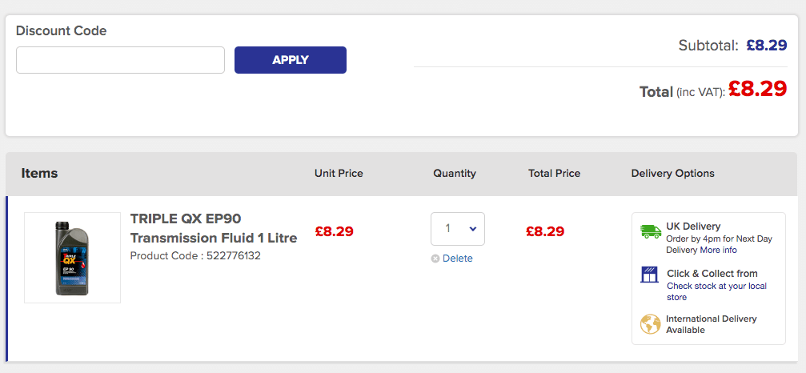Open the transmission fluid product thumbnail
806x373 pixels.
(x=73, y=258)
